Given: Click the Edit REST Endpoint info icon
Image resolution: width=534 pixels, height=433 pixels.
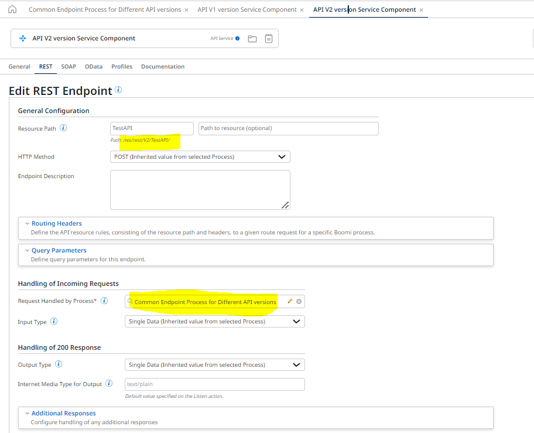Looking at the screenshot, I should coord(118,90).
